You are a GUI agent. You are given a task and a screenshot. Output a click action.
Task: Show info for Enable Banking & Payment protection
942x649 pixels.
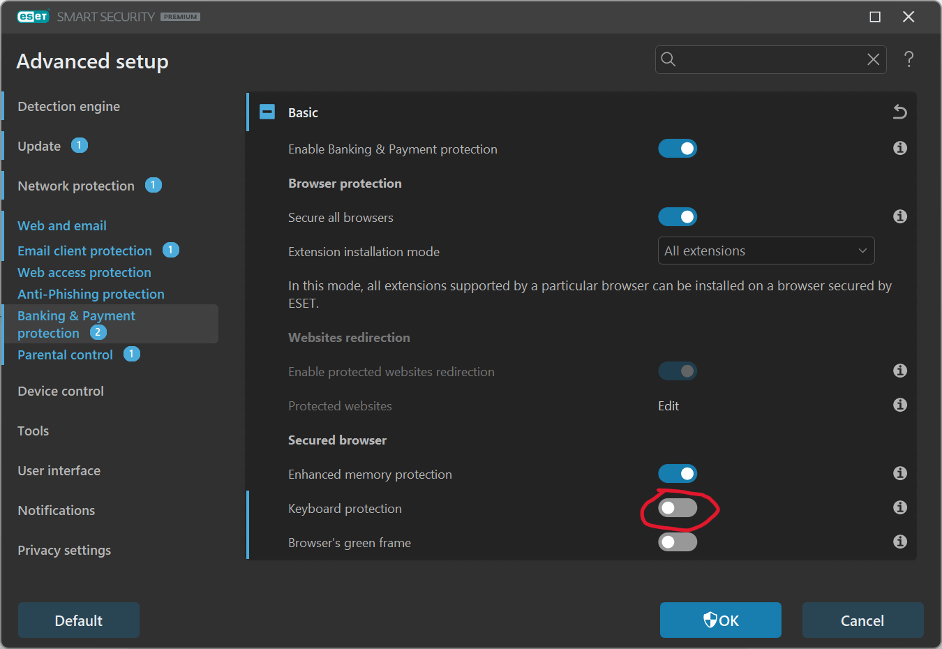point(900,148)
